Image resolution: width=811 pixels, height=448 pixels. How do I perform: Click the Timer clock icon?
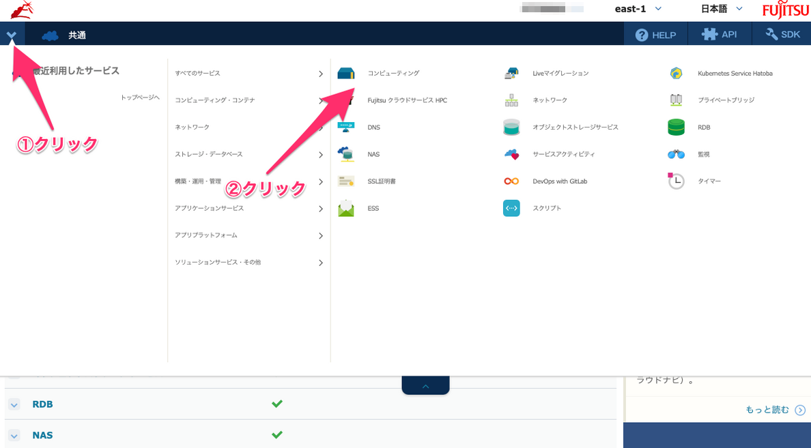click(x=677, y=181)
